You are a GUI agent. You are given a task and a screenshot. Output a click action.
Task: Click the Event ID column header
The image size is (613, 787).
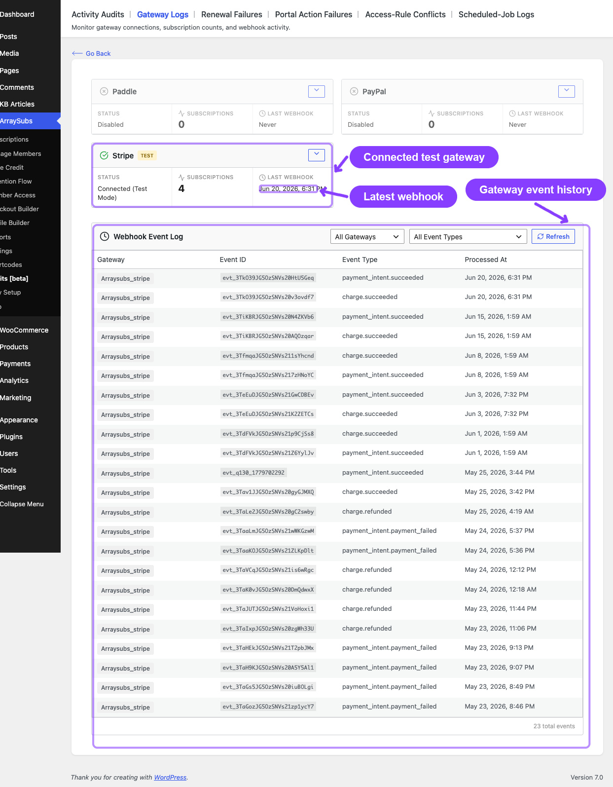pos(233,260)
